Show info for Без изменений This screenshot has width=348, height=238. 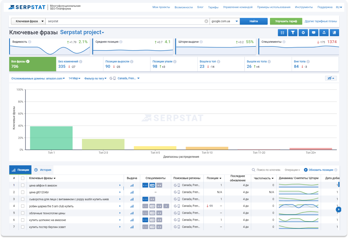click(x=81, y=62)
